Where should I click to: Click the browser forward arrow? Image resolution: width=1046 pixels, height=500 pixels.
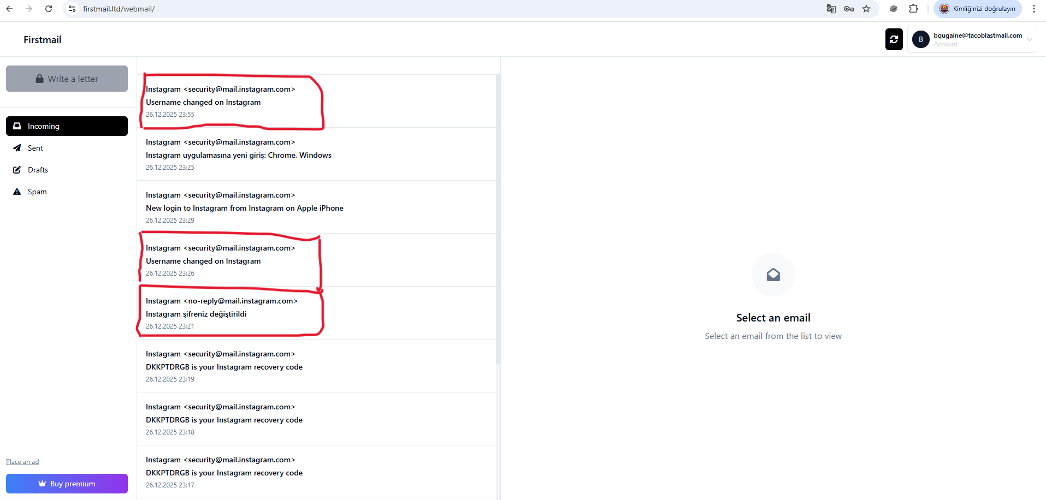[29, 9]
